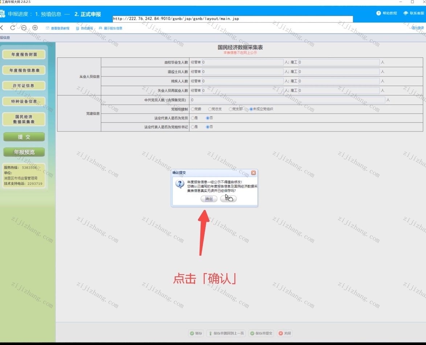Open 年度报告信息表 in the sidebar
The image size is (426, 345).
pyautogui.click(x=24, y=70)
